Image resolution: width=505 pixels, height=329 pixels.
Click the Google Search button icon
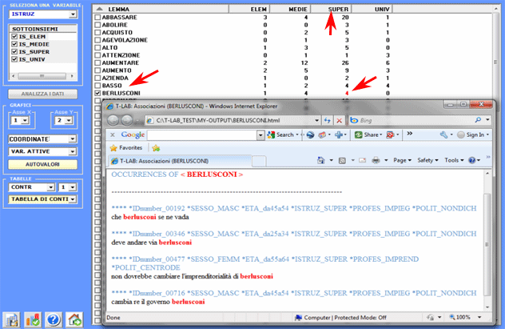click(x=271, y=134)
